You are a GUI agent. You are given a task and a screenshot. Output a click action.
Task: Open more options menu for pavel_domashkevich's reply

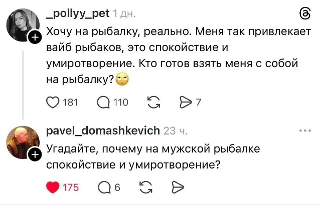(x=304, y=131)
